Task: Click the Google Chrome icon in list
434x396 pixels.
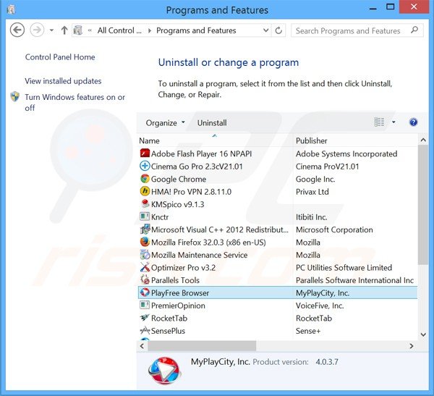Action: [145, 179]
